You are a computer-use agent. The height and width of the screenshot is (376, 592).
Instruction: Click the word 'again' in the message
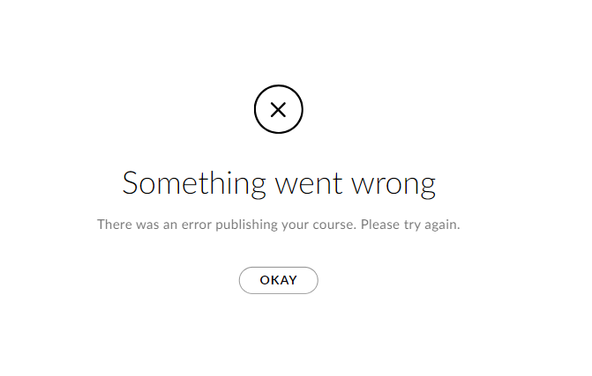pos(442,225)
